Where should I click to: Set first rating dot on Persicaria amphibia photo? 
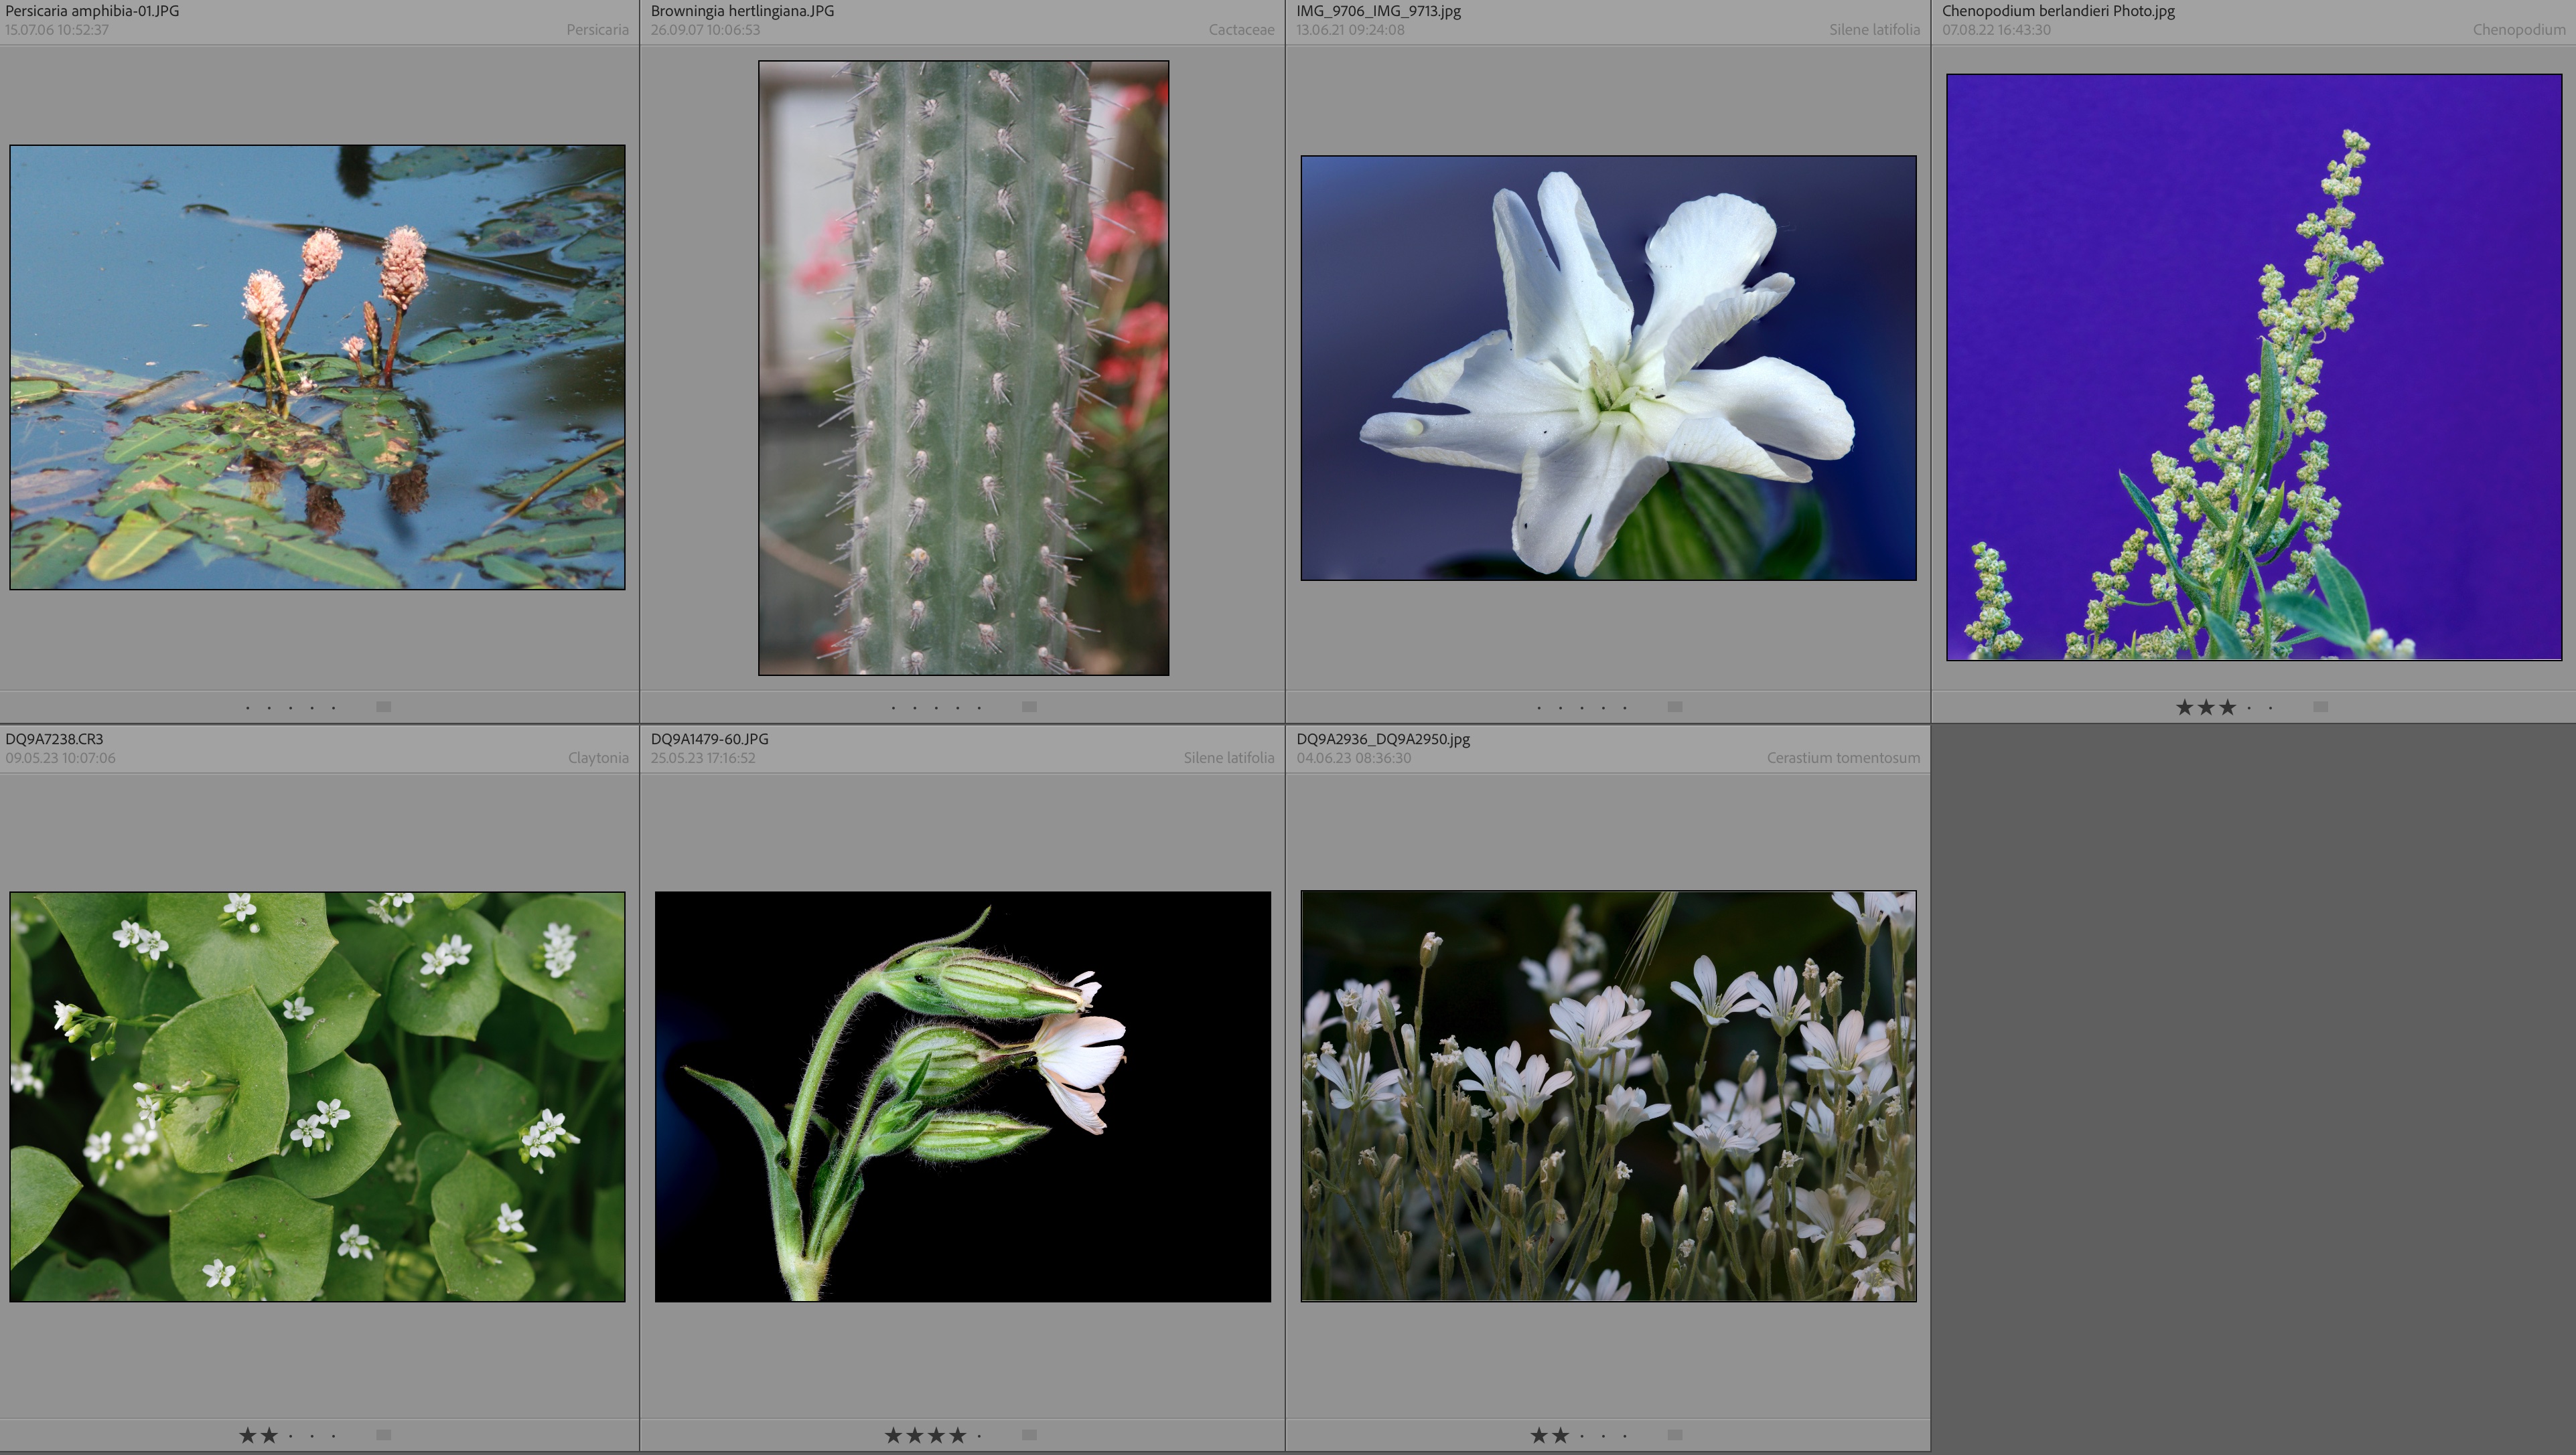click(x=247, y=707)
